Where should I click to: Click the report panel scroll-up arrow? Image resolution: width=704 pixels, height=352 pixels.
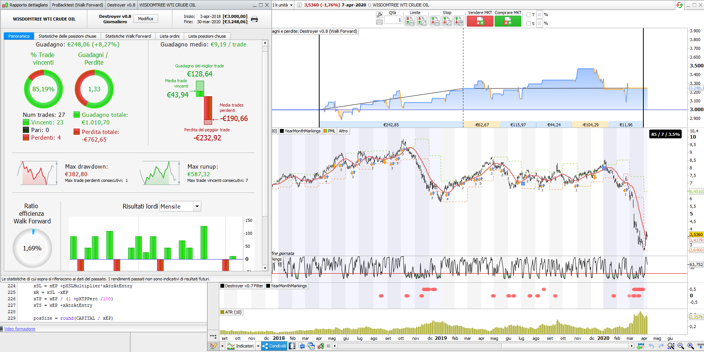[265, 43]
